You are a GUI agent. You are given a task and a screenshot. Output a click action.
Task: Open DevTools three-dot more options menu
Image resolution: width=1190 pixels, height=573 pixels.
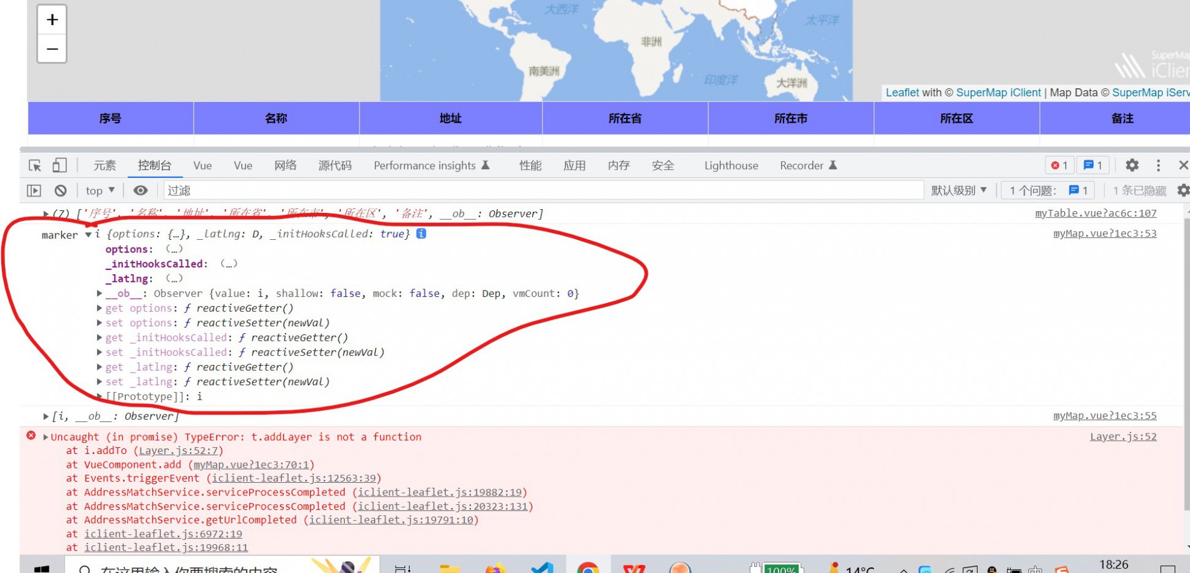tap(1158, 165)
